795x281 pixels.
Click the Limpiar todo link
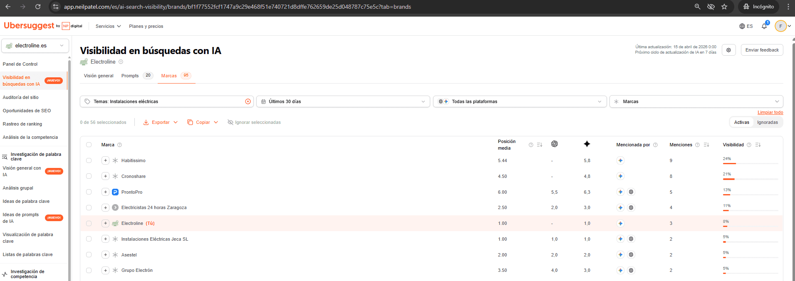[x=770, y=112]
